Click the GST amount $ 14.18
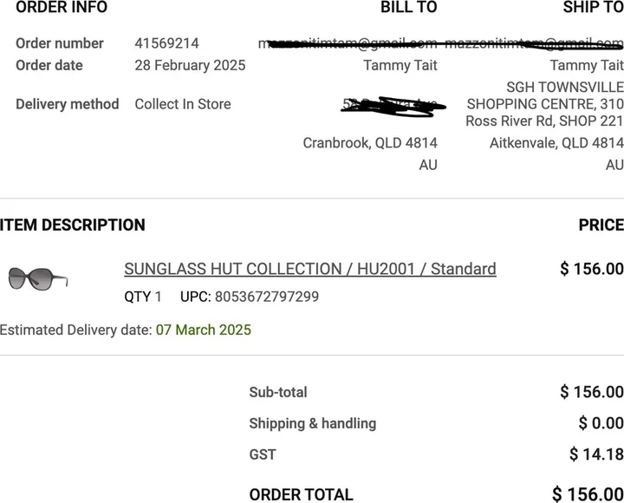Screen dimensions: 624x503 click(596, 454)
